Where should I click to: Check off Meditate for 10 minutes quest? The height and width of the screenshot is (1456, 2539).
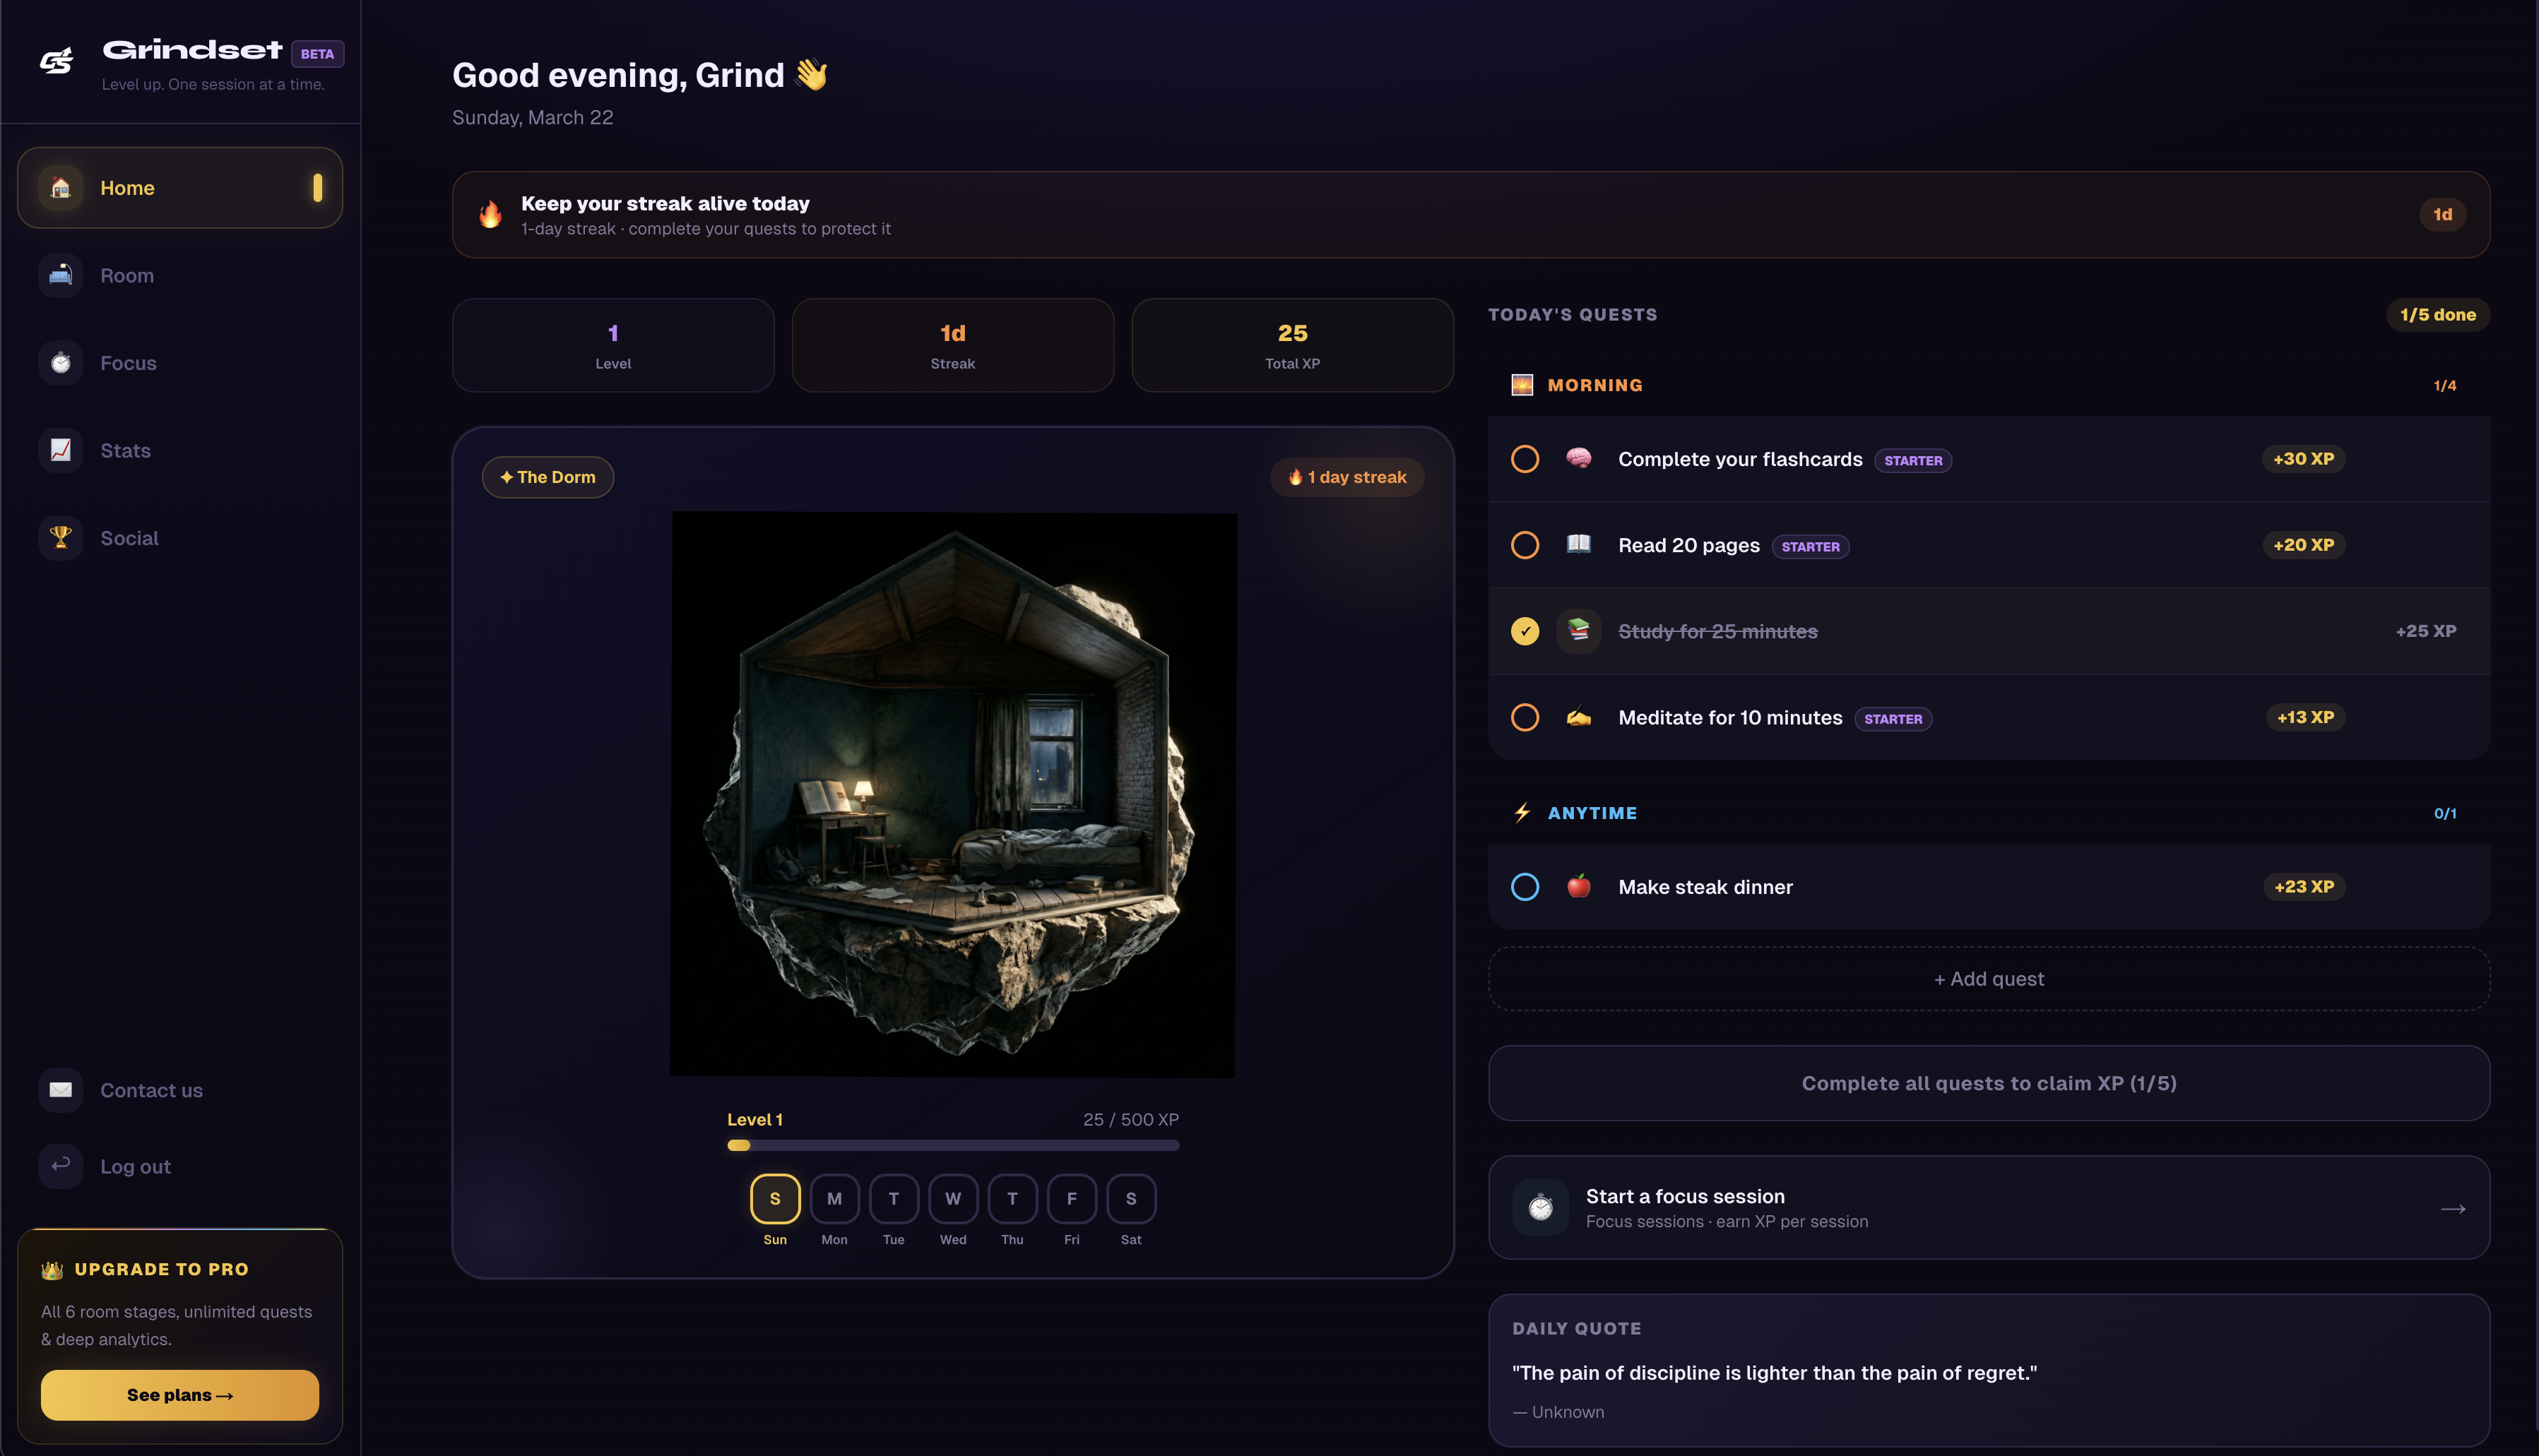click(x=1525, y=717)
